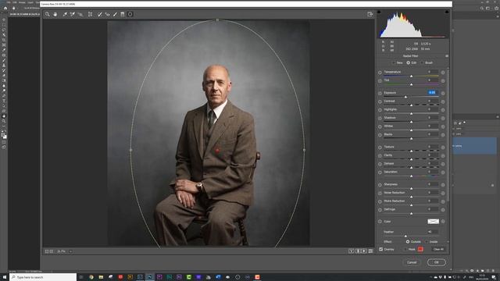Click the plus icon beside Noise Reduction
The height and width of the screenshot is (281, 500).
pyautogui.click(x=443, y=193)
